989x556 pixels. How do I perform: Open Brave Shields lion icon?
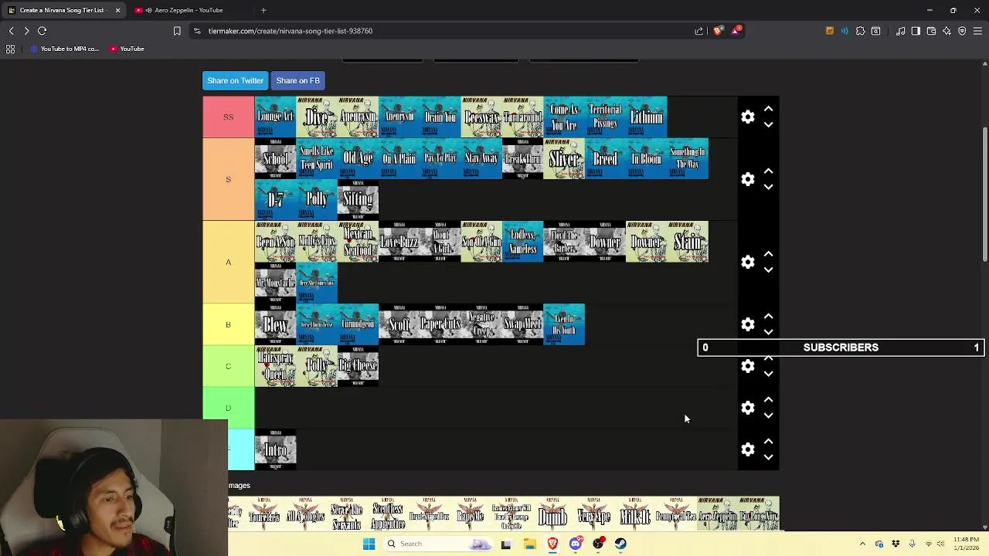[718, 31]
